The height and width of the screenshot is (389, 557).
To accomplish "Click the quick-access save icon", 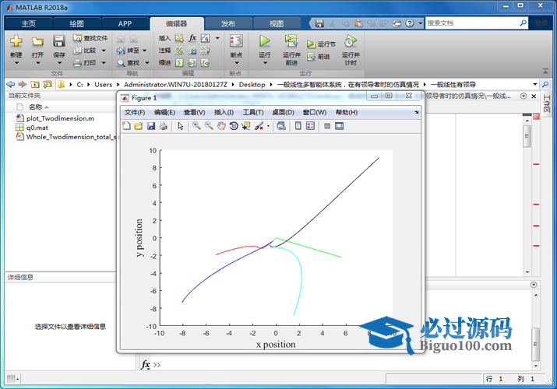I will click(x=319, y=23).
